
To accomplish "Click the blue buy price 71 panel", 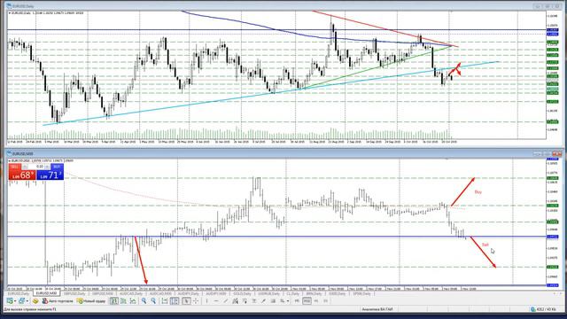I will coord(50,175).
